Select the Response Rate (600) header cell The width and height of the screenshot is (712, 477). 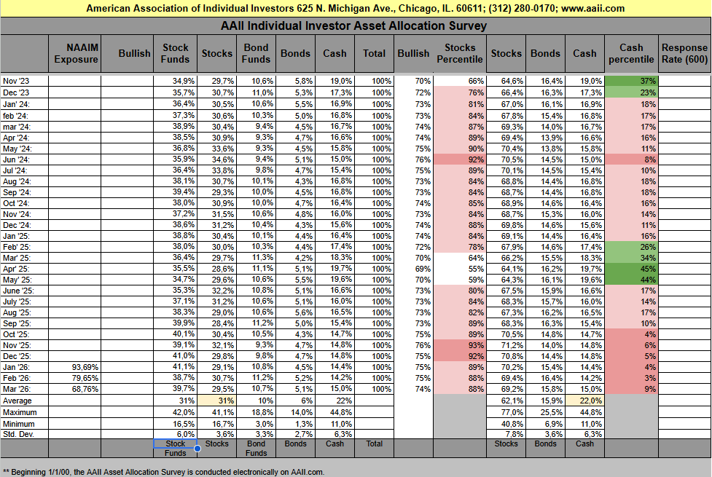684,53
